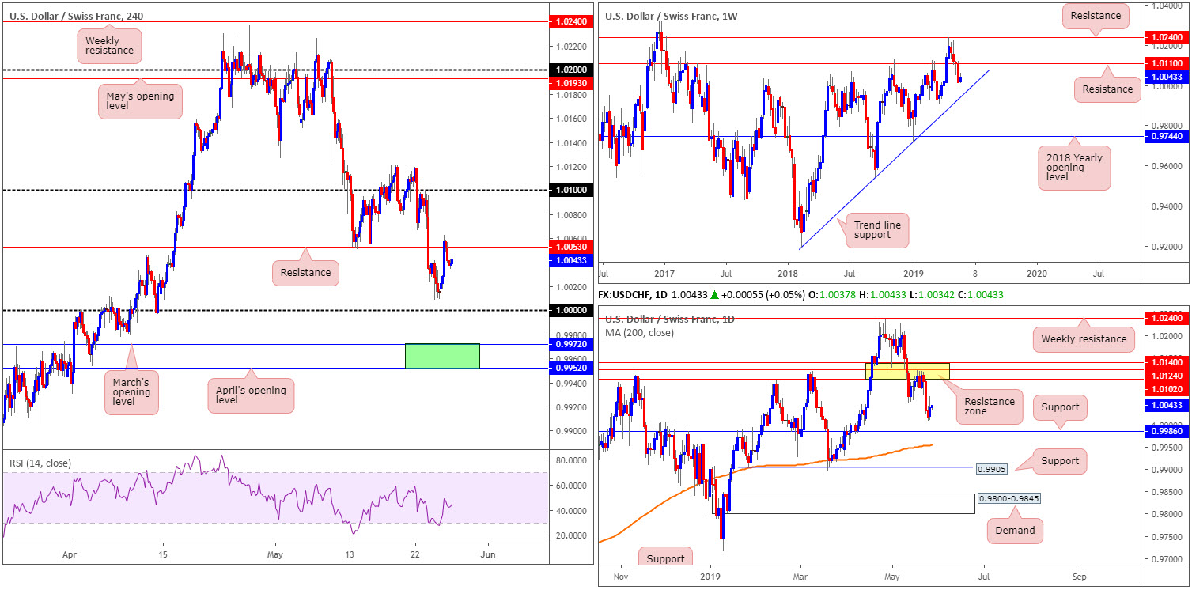The width and height of the screenshot is (1192, 590).
Task: Click the red 1.00530 price label
Action: pyautogui.click(x=570, y=248)
